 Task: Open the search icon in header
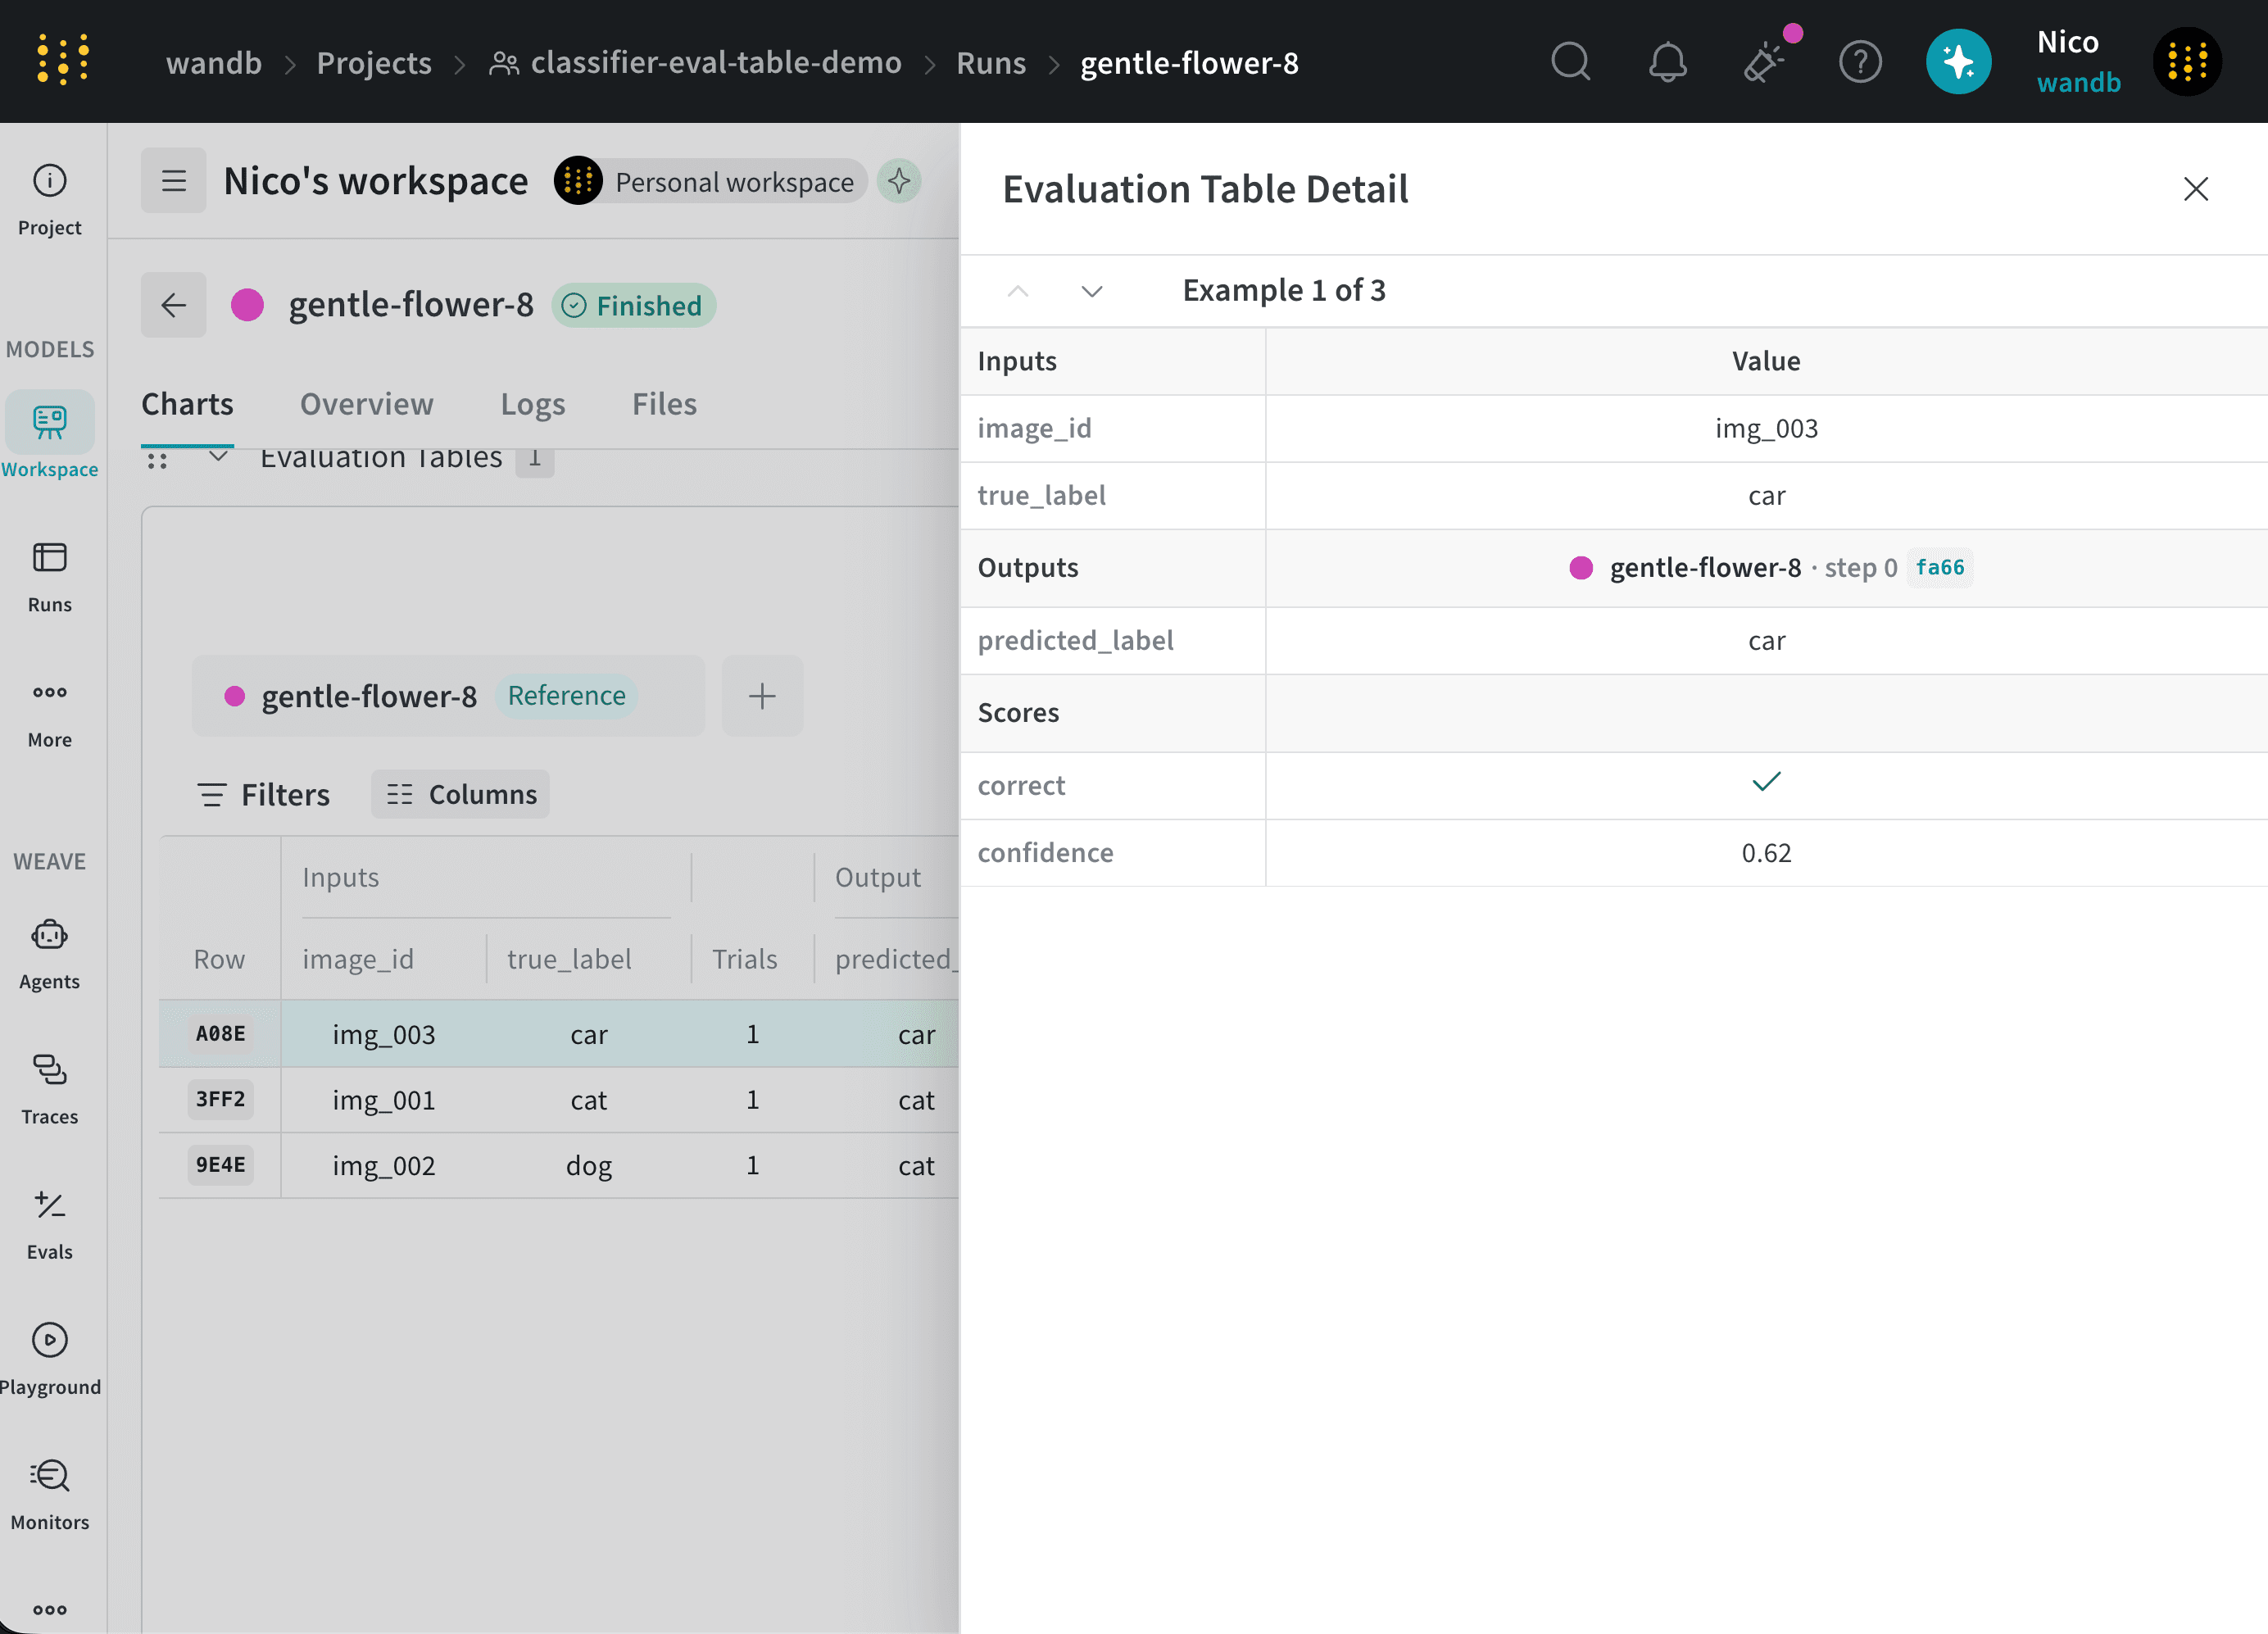(x=1571, y=62)
